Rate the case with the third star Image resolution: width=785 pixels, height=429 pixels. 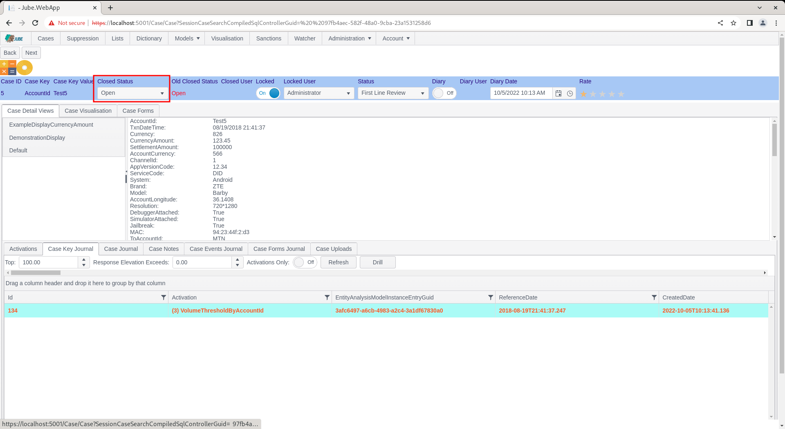coord(602,94)
